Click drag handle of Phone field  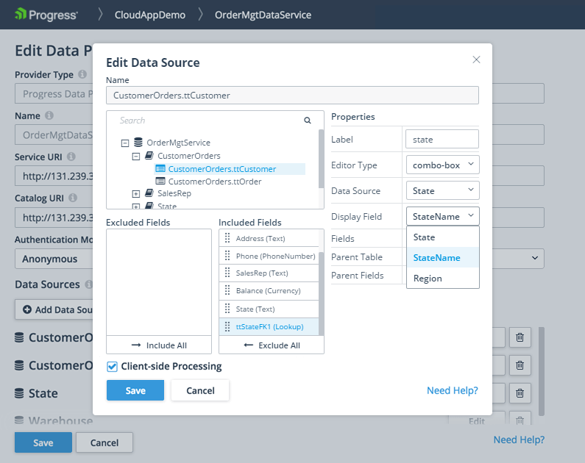[227, 256]
